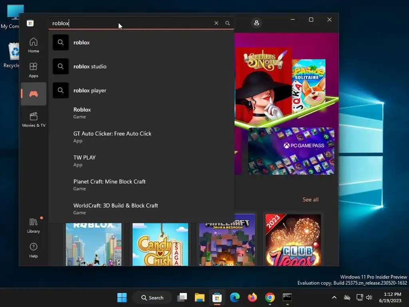Open Help in Store sidebar

[34, 250]
